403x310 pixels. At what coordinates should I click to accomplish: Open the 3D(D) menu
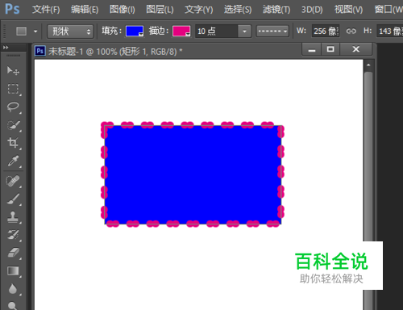pyautogui.click(x=312, y=10)
